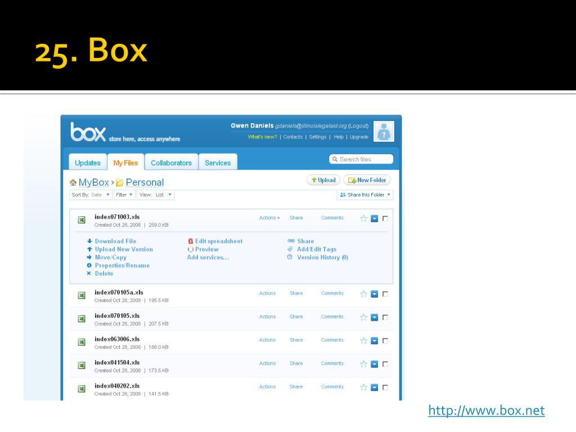Viewport: 576px width, 432px height.
Task: Click the Excel icon for index040202.xls
Action: click(x=82, y=389)
